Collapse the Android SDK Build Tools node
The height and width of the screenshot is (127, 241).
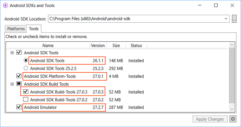pos(12,84)
